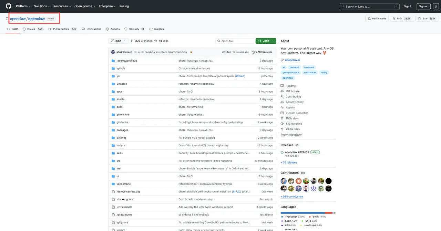Click the Notifications bell button
Image resolution: width=441 pixels, height=231 pixels.
377,19
